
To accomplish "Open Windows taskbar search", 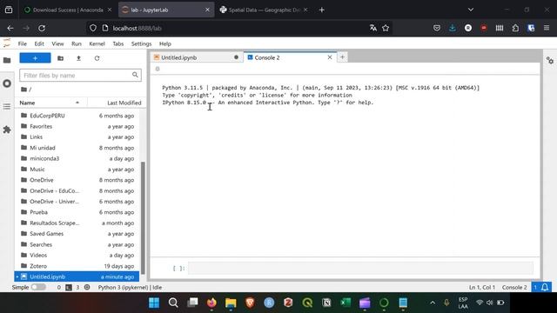I will tap(173, 303).
